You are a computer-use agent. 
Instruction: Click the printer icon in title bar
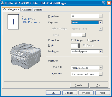click(2, 3)
